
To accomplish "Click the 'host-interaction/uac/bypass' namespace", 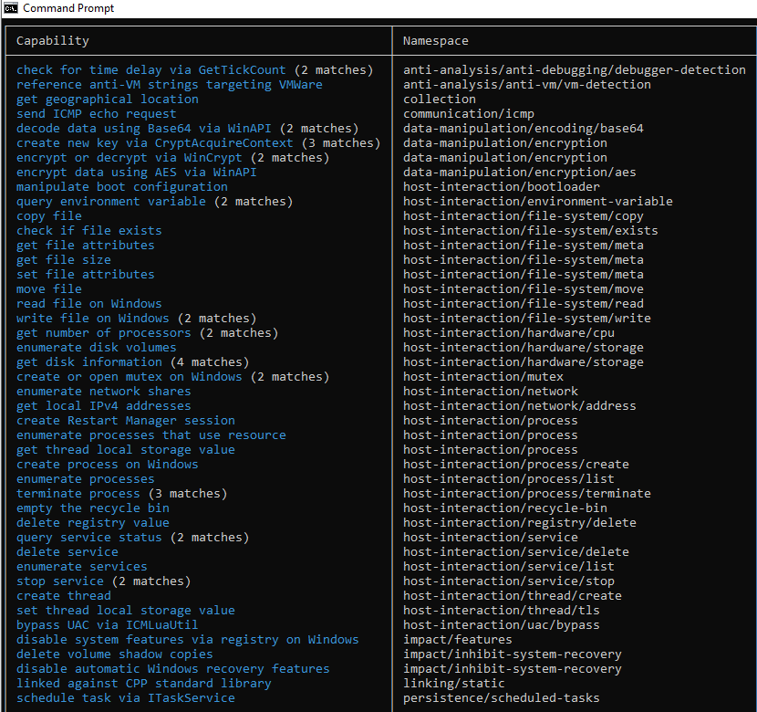I will click(501, 625).
